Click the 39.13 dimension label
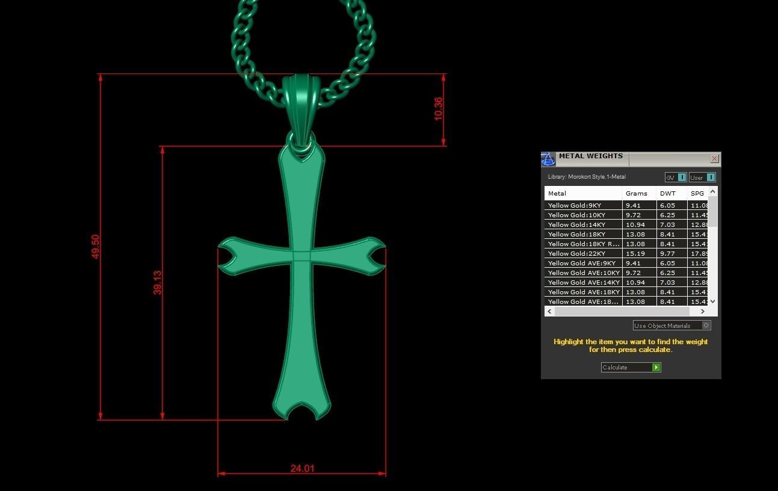778x491 pixels. click(x=157, y=282)
